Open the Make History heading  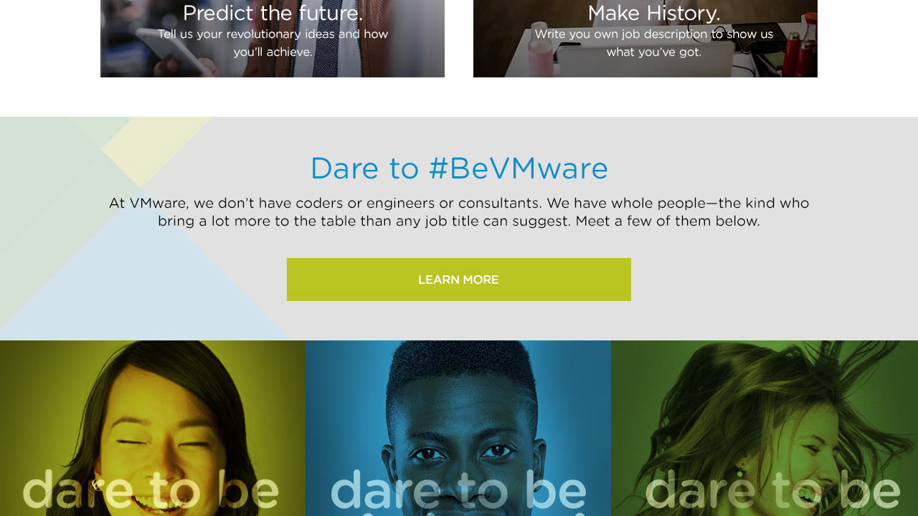tap(654, 13)
